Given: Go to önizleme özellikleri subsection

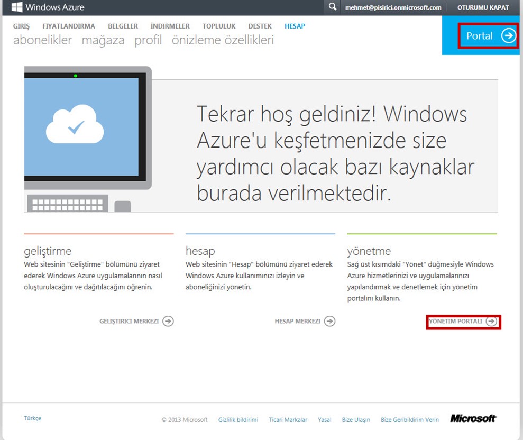Looking at the screenshot, I should 223,40.
